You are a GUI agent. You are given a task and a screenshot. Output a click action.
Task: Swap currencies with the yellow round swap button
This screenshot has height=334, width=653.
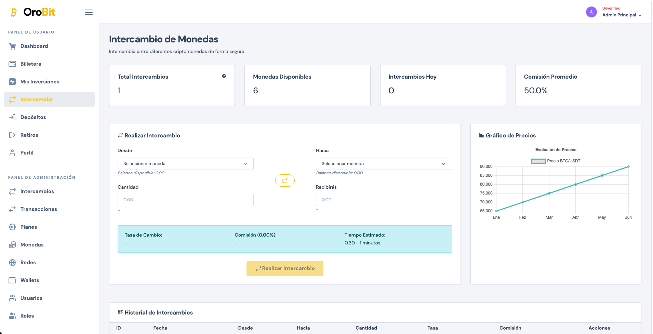[285, 181]
